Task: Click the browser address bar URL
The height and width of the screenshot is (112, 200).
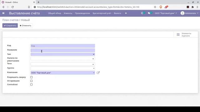Action: click(88, 7)
